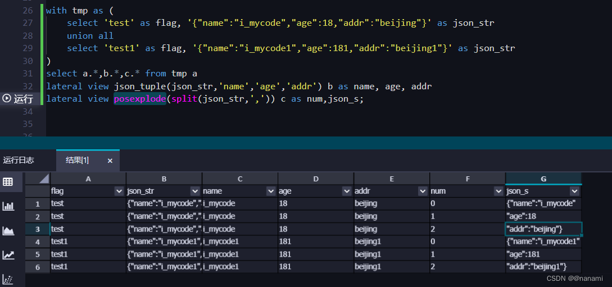Click test1 flag cell in row 4
Viewport: 612px width, 287px height.
[x=88, y=242]
